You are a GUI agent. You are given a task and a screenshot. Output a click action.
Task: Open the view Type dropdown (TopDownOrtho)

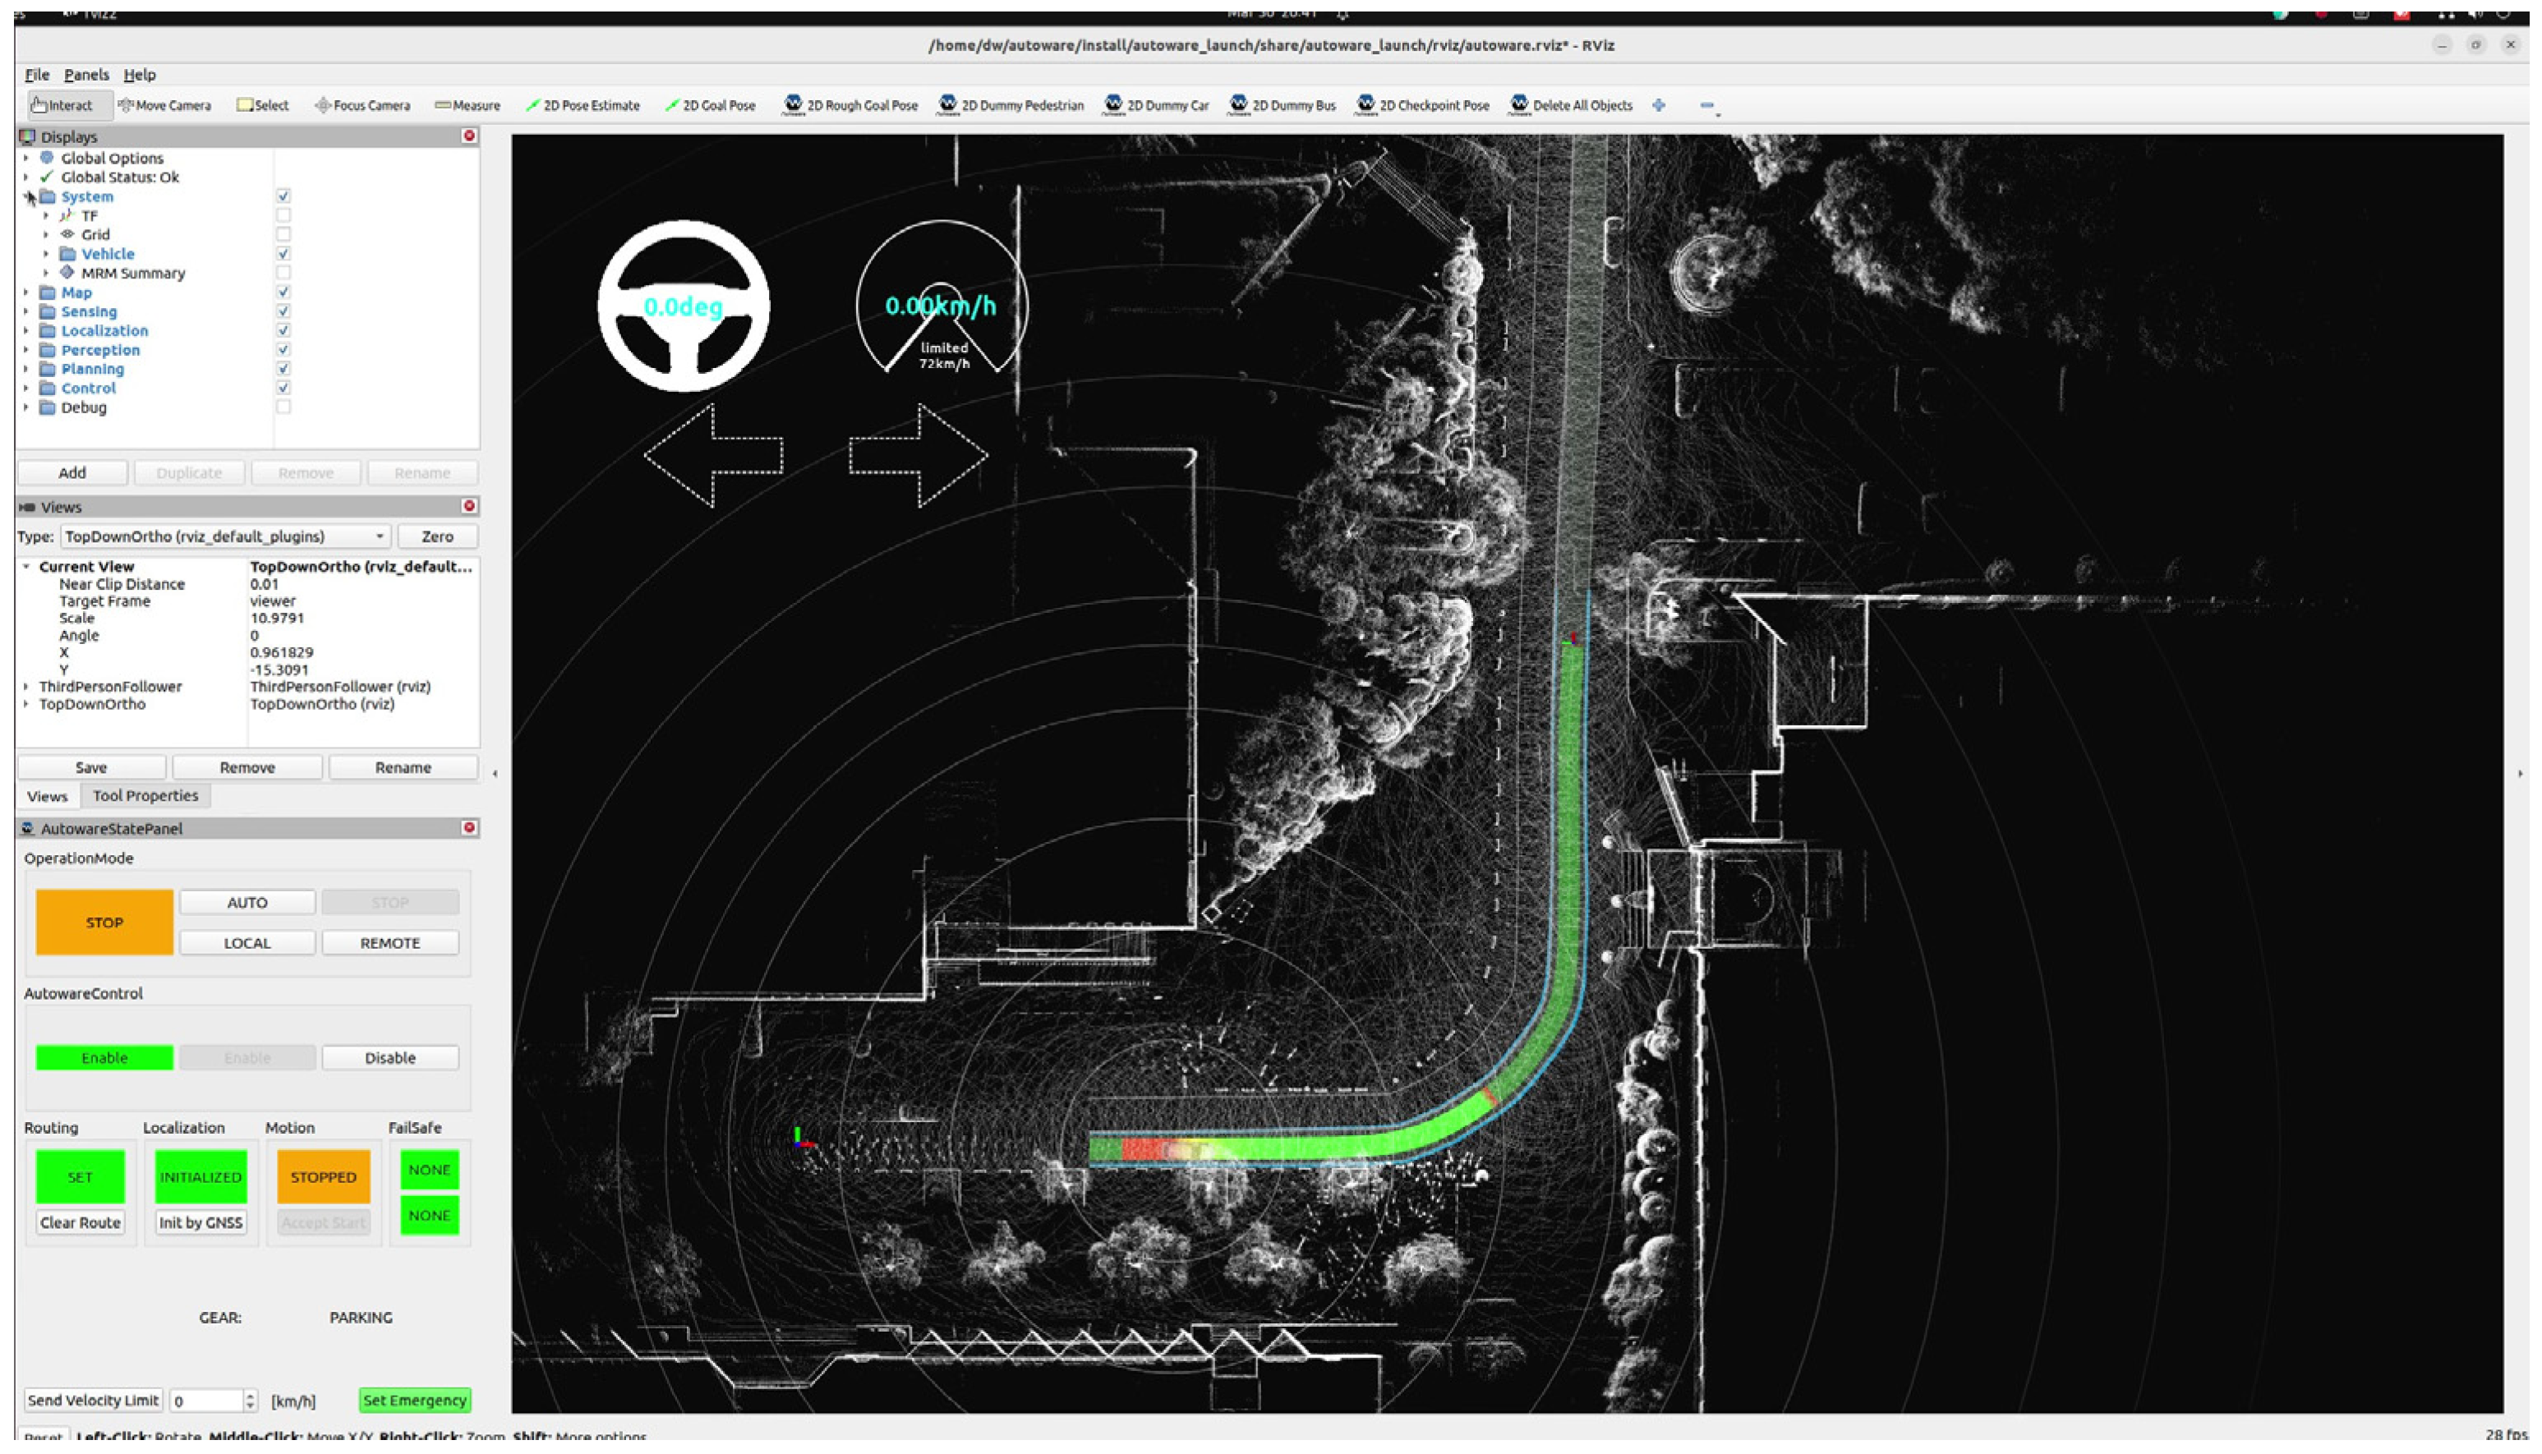(226, 536)
